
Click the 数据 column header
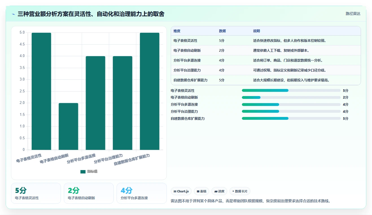pos(222,31)
